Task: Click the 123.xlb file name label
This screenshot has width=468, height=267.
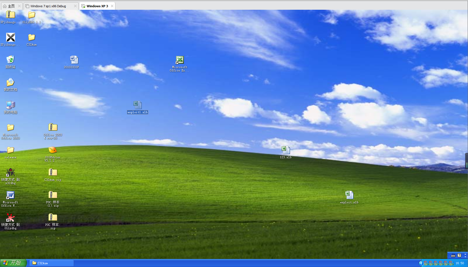Action: tap(286, 157)
